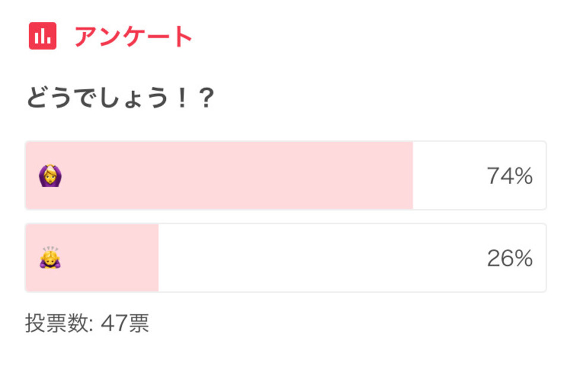Click the OK gesture woman emoji

50,176
